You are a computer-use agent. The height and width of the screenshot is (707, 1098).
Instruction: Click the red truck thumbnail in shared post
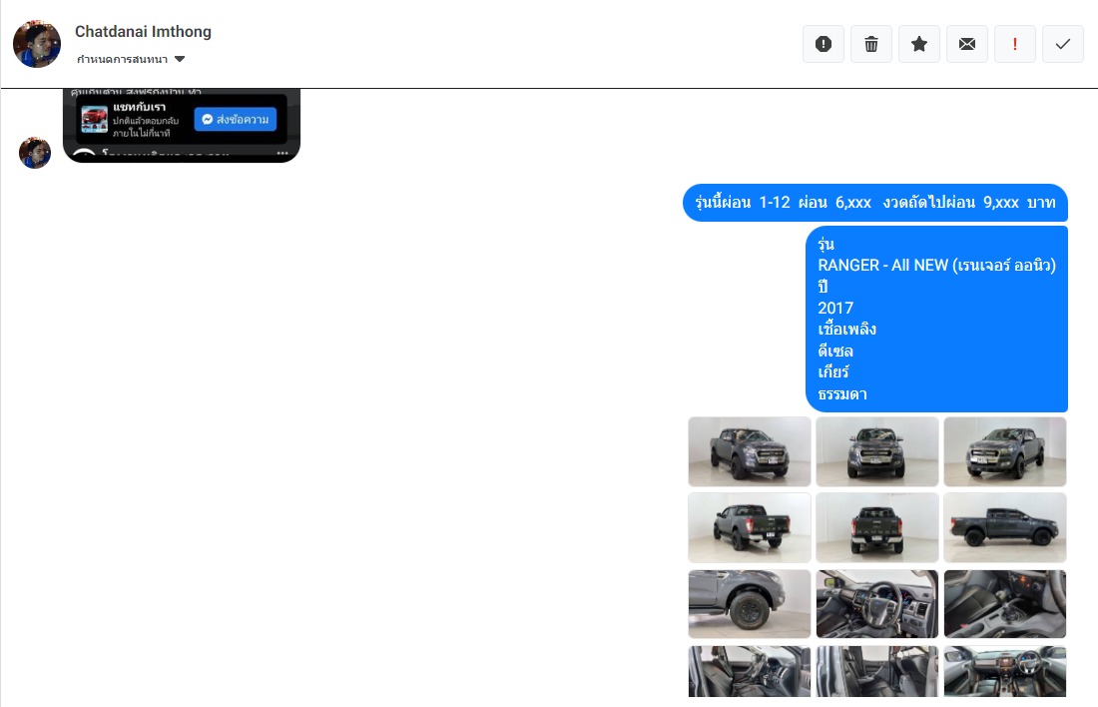point(94,119)
